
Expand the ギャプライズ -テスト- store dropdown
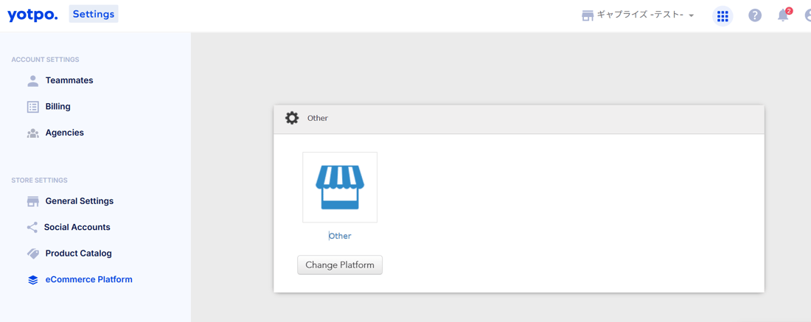pyautogui.click(x=638, y=15)
